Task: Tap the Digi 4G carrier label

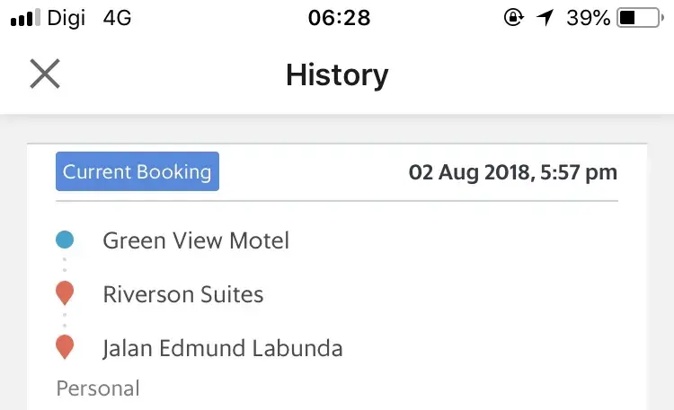Action: pyautogui.click(x=92, y=18)
